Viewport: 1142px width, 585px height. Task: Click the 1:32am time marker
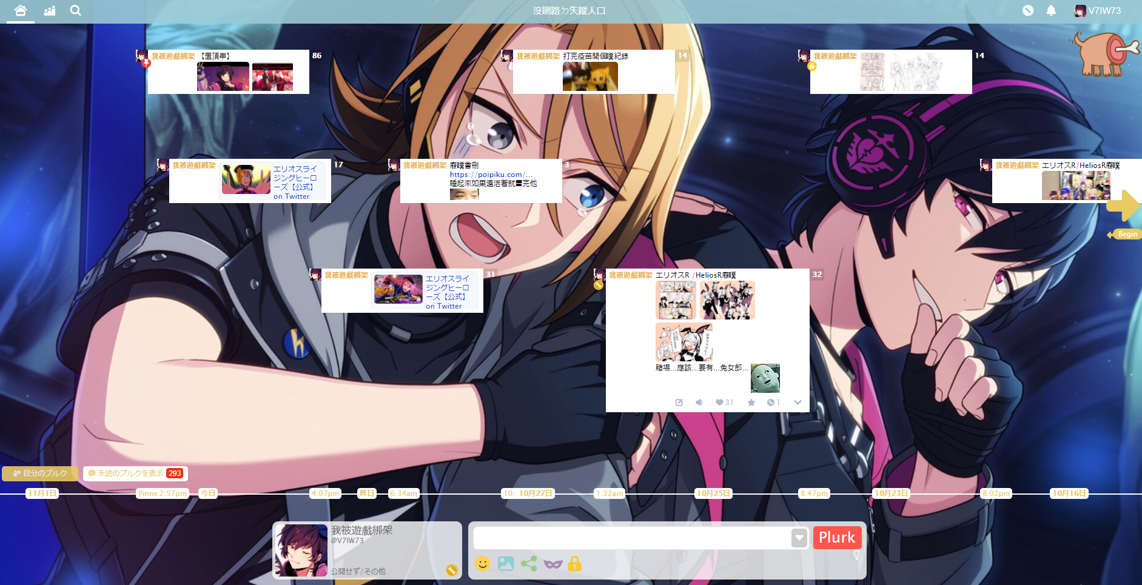609,493
